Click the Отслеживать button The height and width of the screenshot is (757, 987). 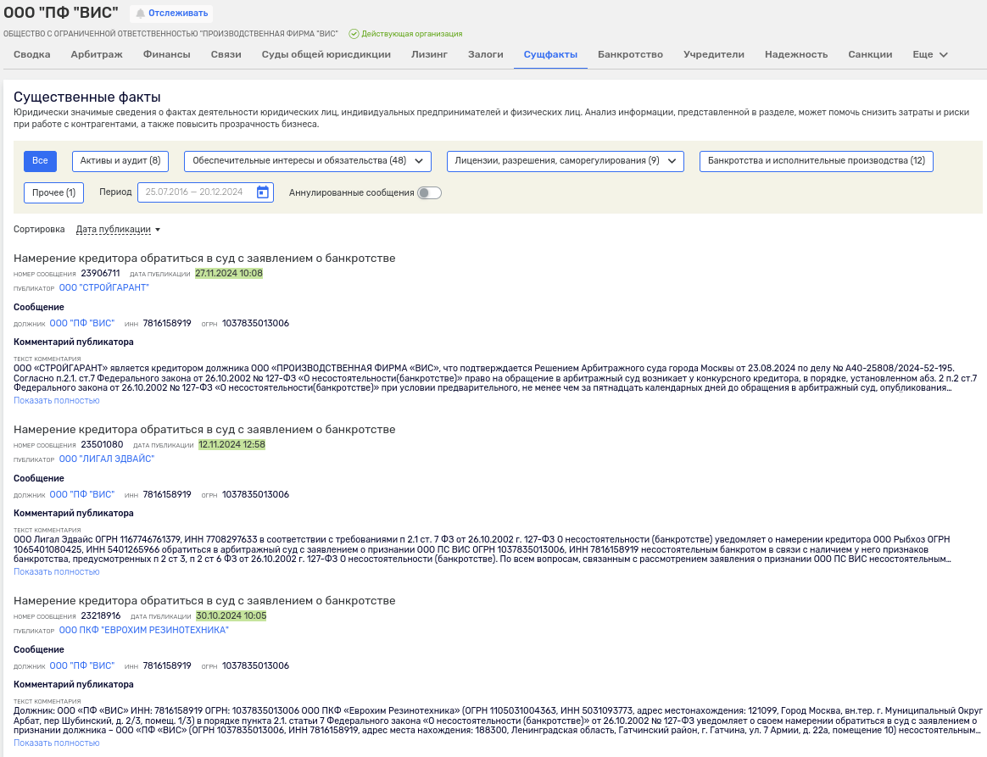[x=171, y=14]
